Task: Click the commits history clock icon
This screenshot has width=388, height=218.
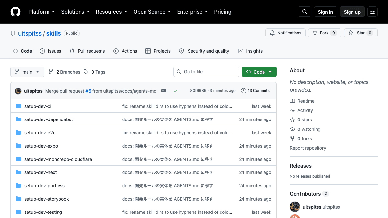Action: [x=244, y=91]
